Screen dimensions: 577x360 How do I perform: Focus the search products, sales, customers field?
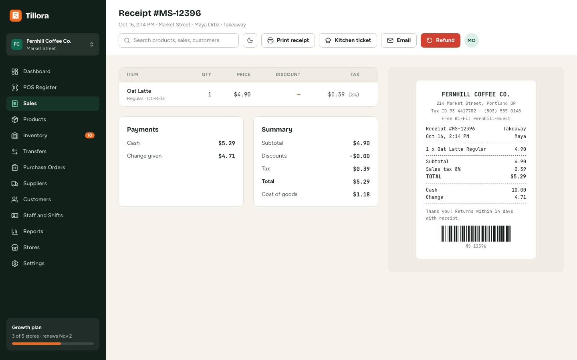pyautogui.click(x=179, y=40)
